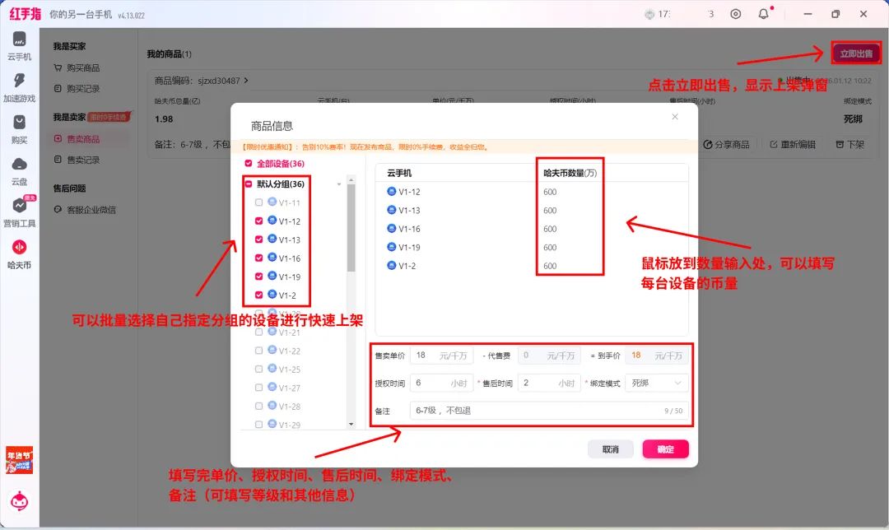Image resolution: width=889 pixels, height=530 pixels.
Task: Toggle the 默认分组(36) group checkbox
Action: 249,184
